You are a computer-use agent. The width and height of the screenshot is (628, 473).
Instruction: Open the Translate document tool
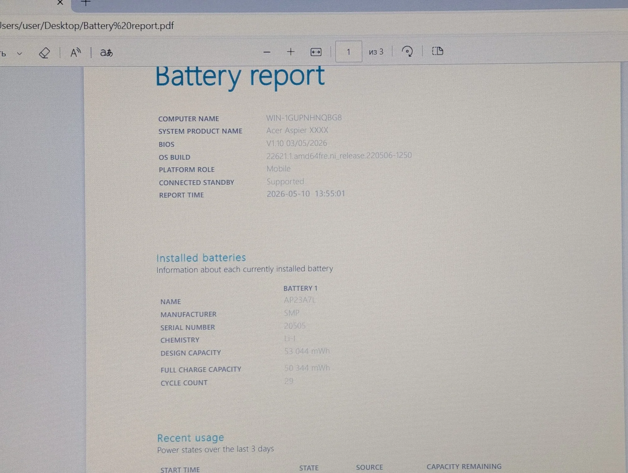[x=106, y=52]
